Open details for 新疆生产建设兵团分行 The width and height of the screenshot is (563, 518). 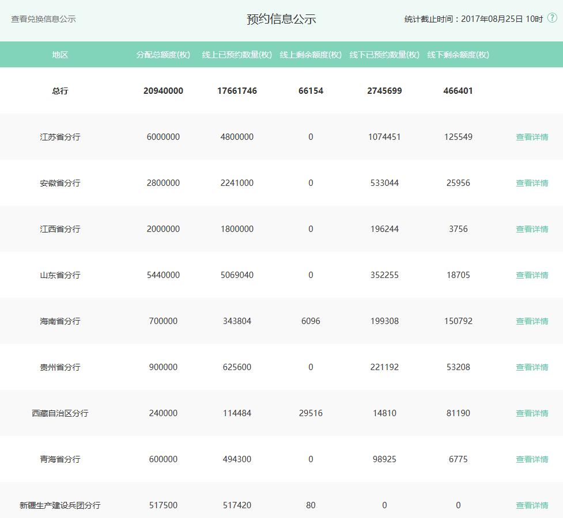(531, 505)
